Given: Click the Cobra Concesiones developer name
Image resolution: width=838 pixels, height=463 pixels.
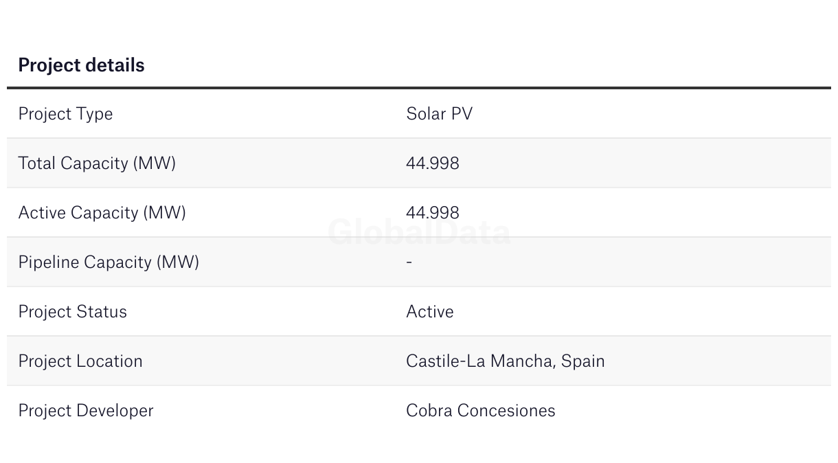Looking at the screenshot, I should coord(481,411).
